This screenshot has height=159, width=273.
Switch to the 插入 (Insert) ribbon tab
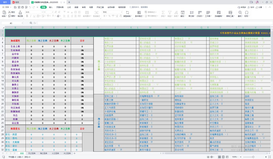[51, 7]
